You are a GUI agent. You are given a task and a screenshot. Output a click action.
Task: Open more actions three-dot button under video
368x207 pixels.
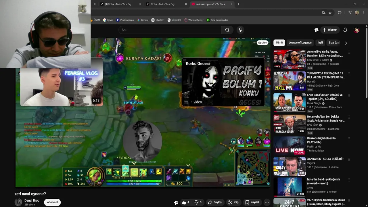(x=267, y=202)
